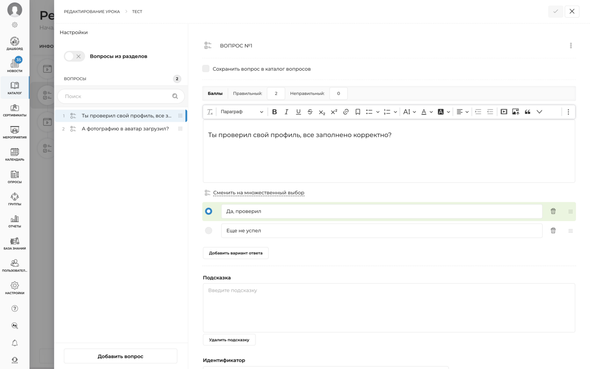
Task: Focus the Поиск questions search field
Action: coord(121,96)
